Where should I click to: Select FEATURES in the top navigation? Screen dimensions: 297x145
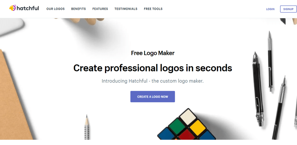point(100,9)
